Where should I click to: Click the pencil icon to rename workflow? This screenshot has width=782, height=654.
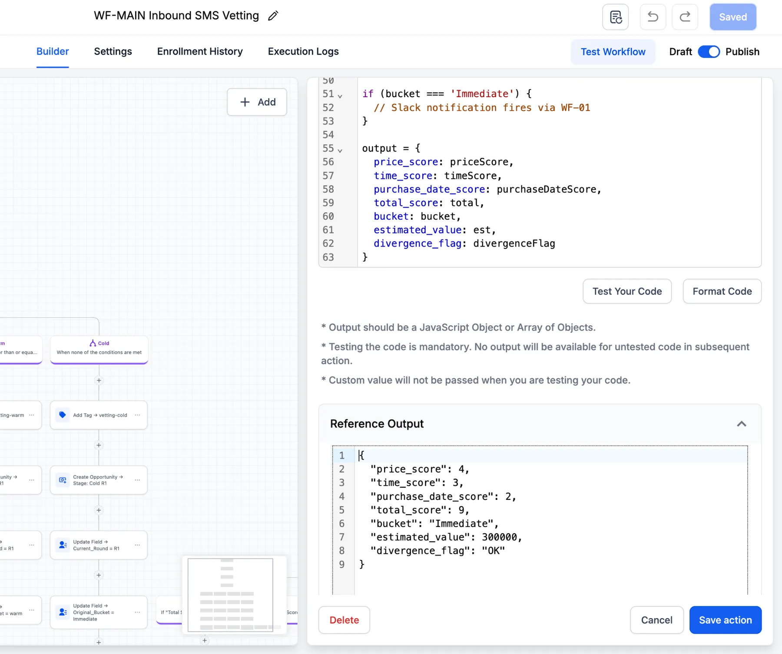point(273,16)
